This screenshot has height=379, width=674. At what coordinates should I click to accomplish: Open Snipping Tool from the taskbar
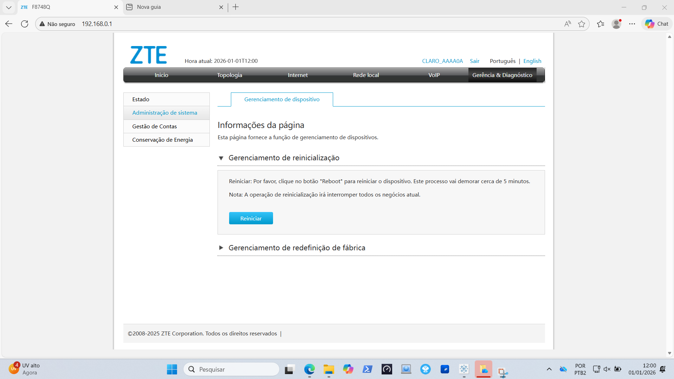tap(503, 369)
